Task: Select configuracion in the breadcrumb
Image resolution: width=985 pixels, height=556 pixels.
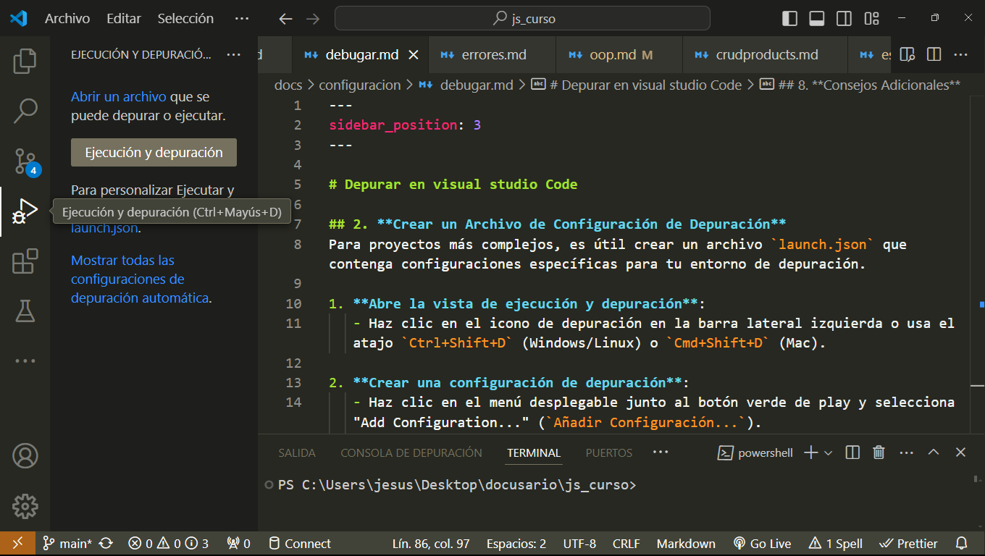Action: [360, 85]
